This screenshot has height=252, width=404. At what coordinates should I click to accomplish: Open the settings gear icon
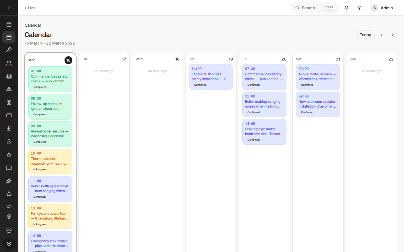coord(9,216)
